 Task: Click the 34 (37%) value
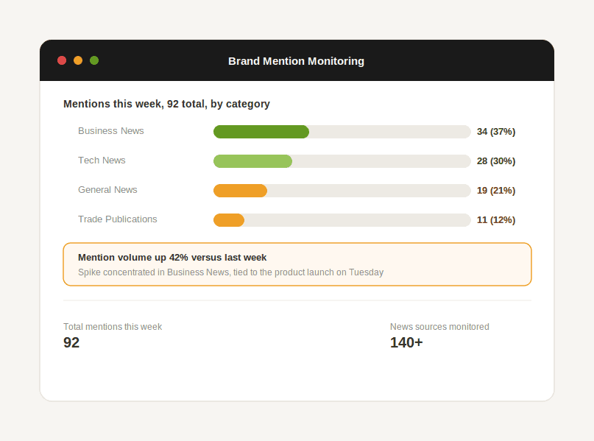[x=496, y=132]
